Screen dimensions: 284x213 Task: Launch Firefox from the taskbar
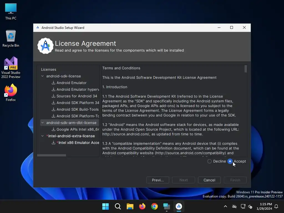pos(142,206)
